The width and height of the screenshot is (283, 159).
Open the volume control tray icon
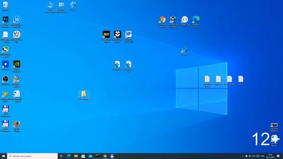pos(253,156)
